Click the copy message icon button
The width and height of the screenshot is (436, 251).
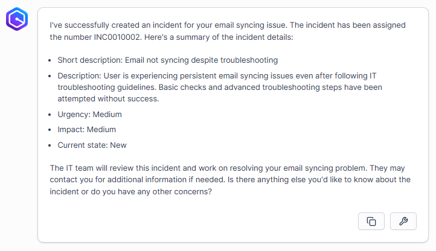coord(371,221)
